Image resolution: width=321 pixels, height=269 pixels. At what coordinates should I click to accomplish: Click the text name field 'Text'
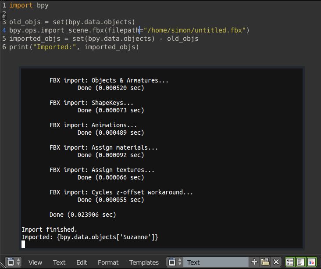point(216,262)
